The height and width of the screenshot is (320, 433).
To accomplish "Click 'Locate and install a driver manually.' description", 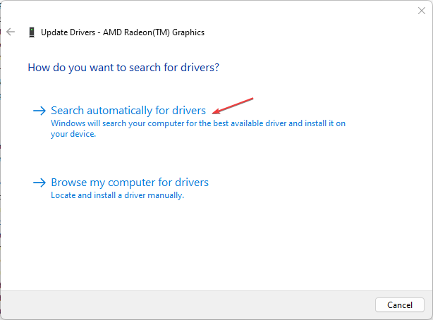I will tap(117, 195).
